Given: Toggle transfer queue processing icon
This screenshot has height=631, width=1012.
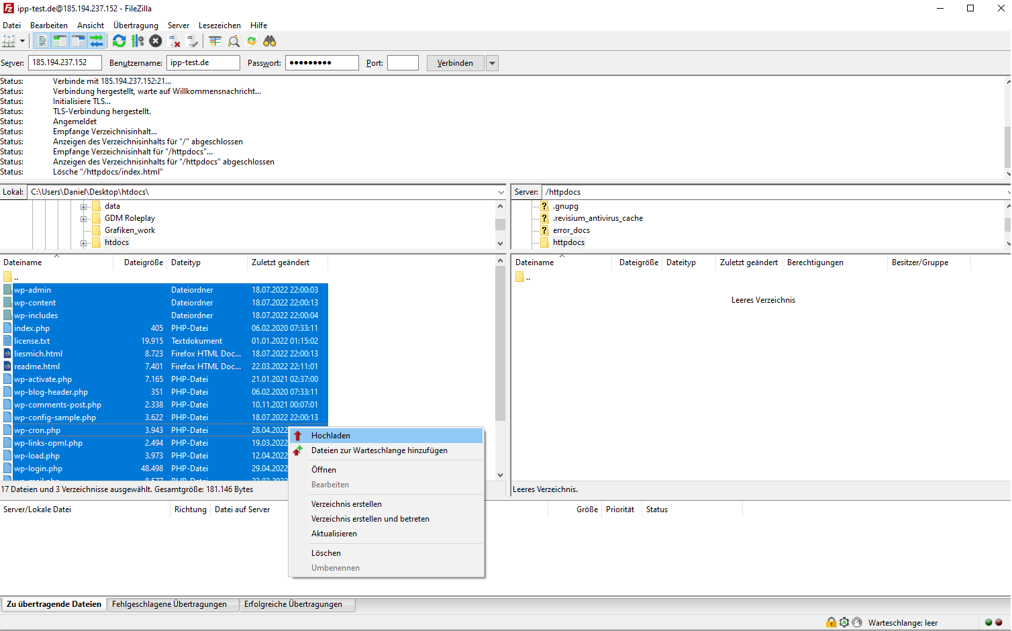Looking at the screenshot, I should [138, 41].
